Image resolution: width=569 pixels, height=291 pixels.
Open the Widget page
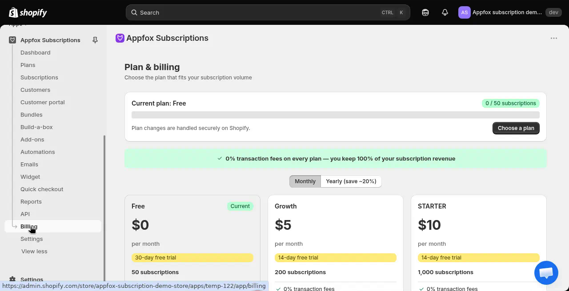point(30,177)
